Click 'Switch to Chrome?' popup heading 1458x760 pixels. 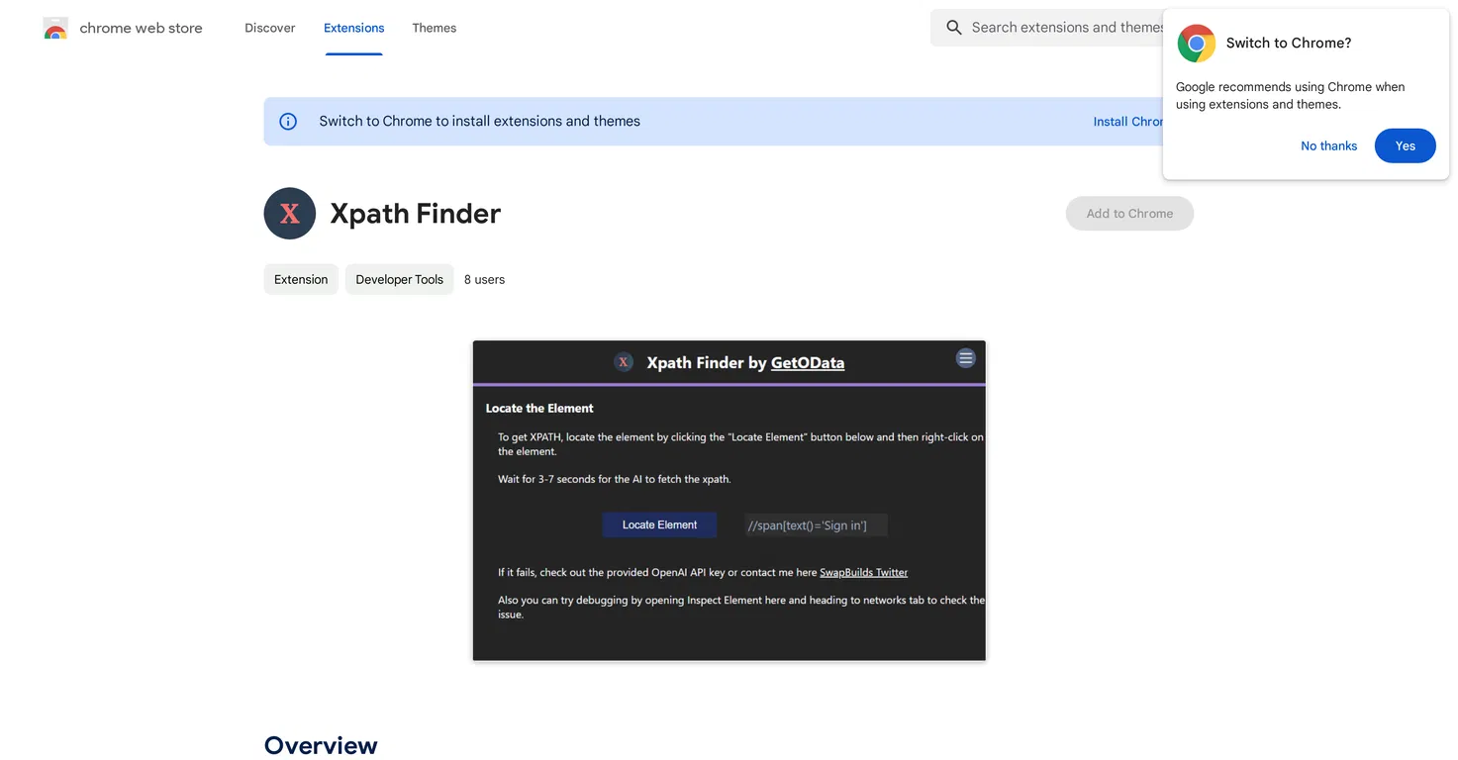pos(1289,44)
